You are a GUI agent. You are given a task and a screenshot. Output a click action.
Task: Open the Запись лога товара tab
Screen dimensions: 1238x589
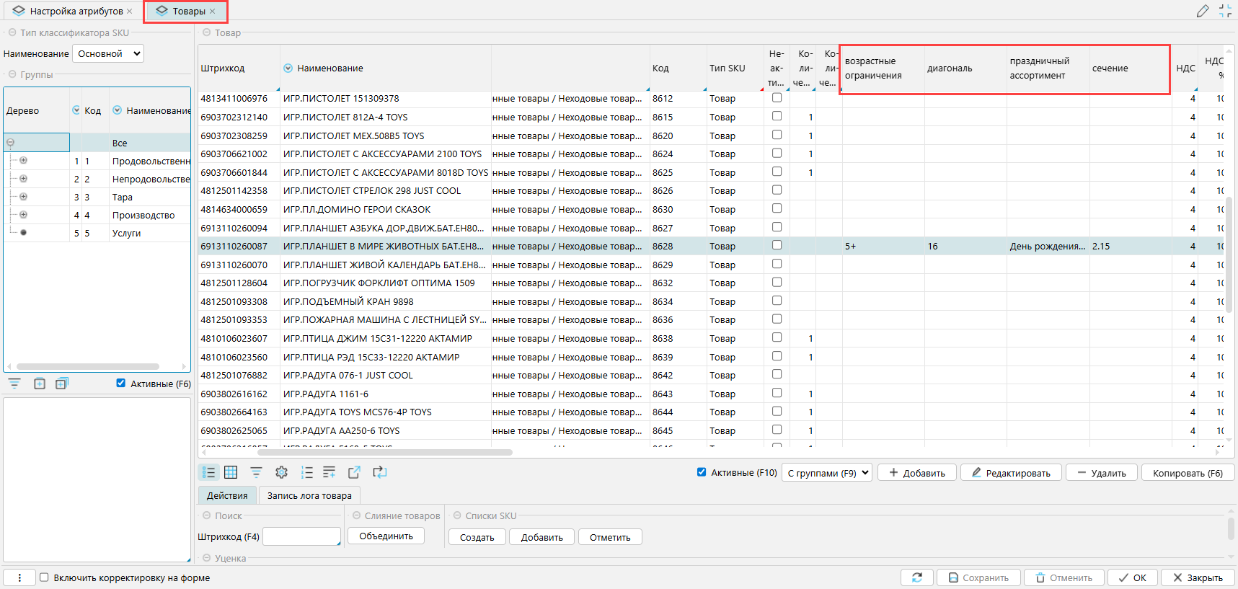309,495
